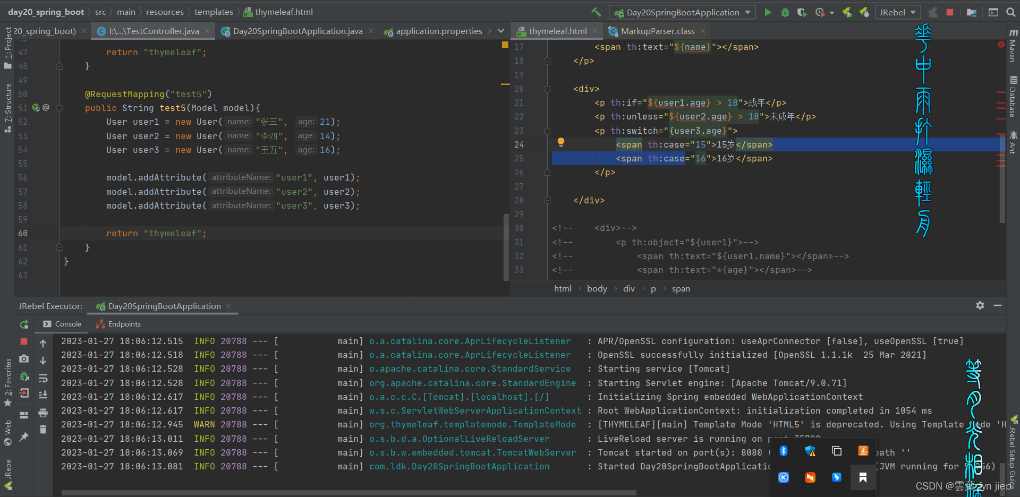Click the red error indicator in thymeleaf editor
The image size is (1020, 497).
pos(1001,45)
